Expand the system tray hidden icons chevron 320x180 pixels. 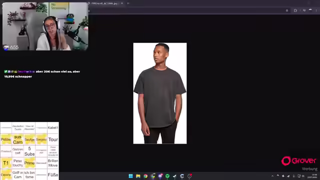coord(272,176)
